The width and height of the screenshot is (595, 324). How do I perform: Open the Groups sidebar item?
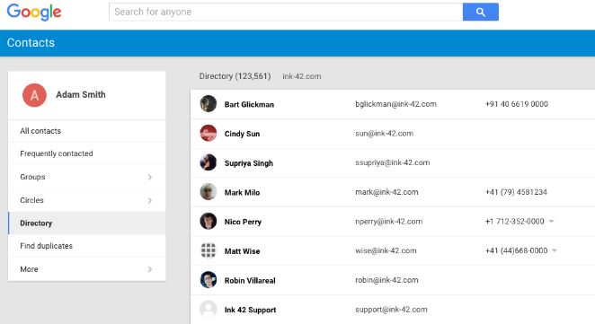click(86, 177)
